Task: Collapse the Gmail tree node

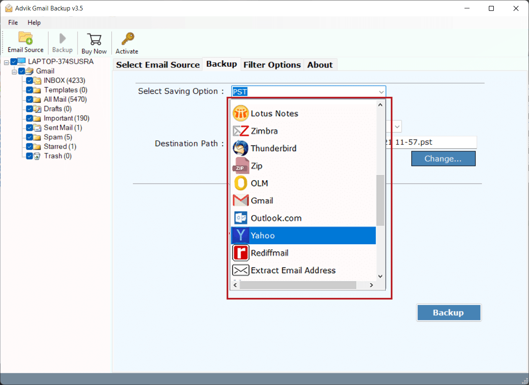Action: (x=14, y=71)
